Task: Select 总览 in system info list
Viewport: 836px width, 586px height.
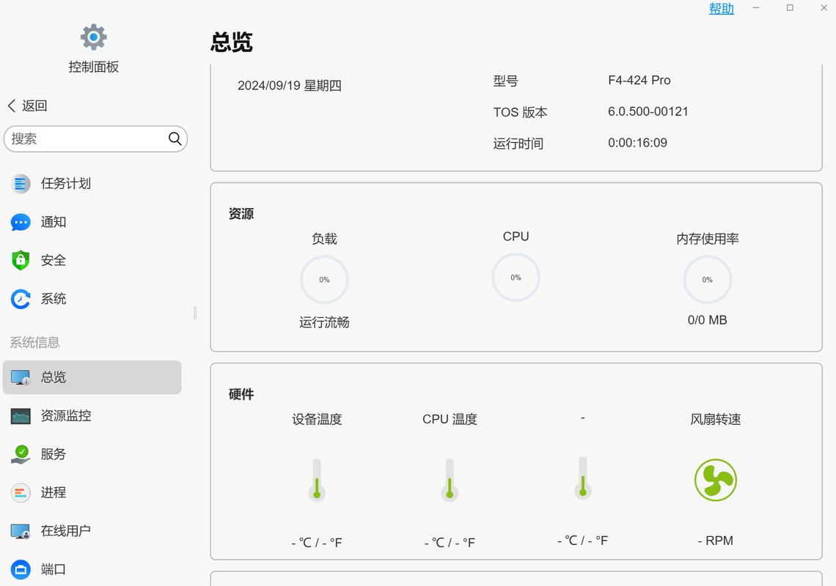Action: [x=92, y=377]
